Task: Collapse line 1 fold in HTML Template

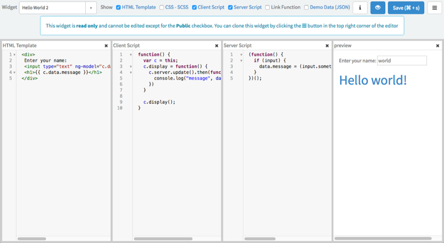Action: [x=14, y=55]
